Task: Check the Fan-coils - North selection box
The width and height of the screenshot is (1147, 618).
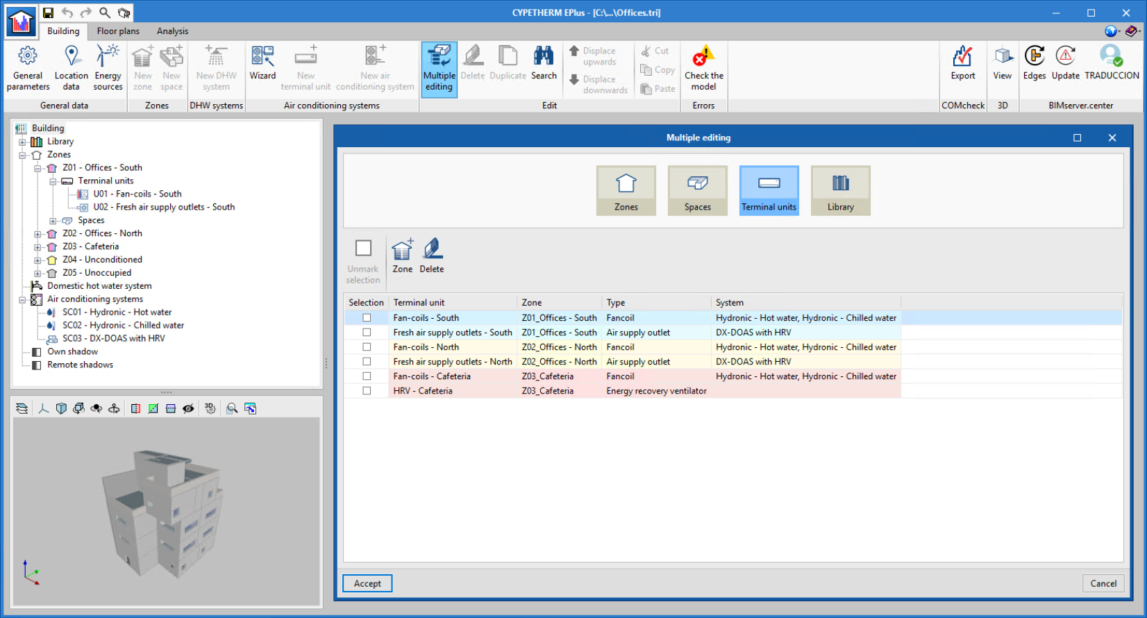Action: (x=367, y=347)
